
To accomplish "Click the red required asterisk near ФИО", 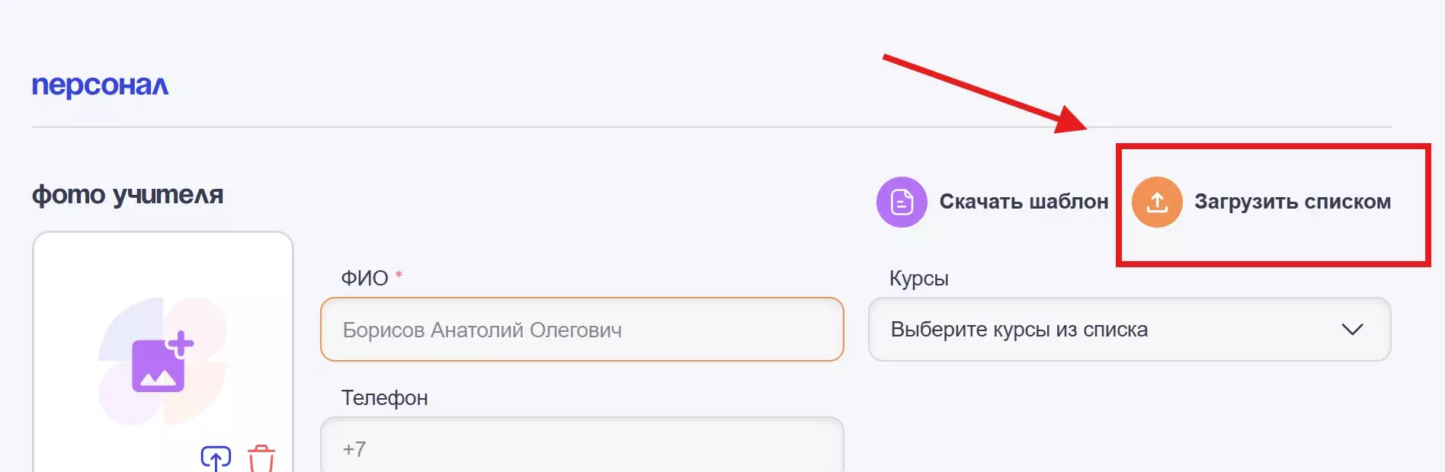I will [x=399, y=275].
